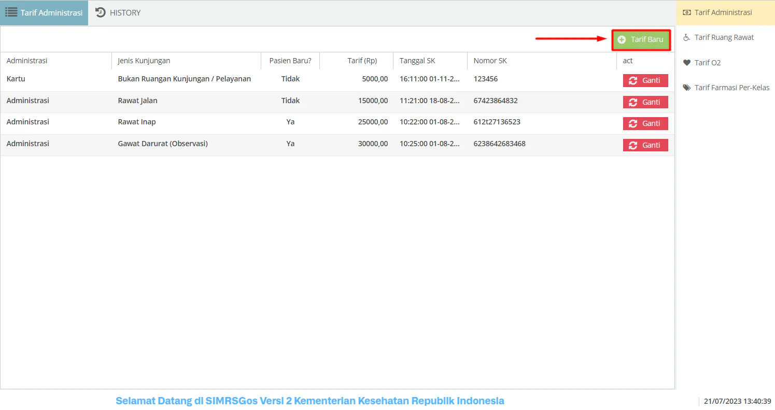Click the Tarif Baru button
This screenshot has height=410, width=775.
(641, 39)
